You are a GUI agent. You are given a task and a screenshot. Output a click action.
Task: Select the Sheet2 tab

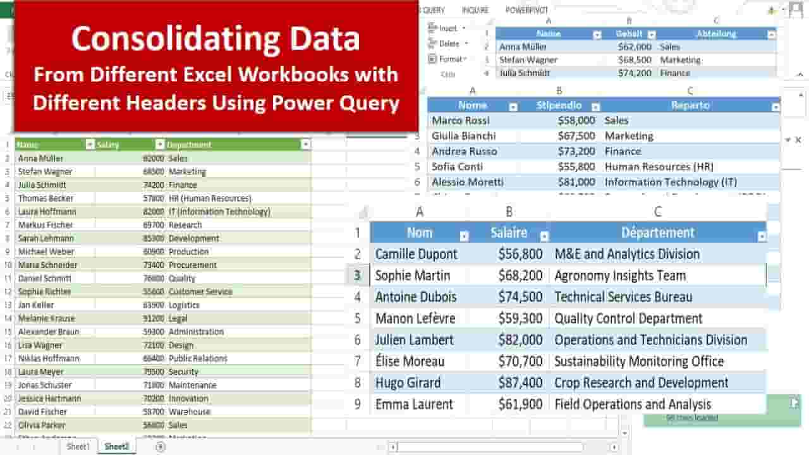tap(116, 447)
